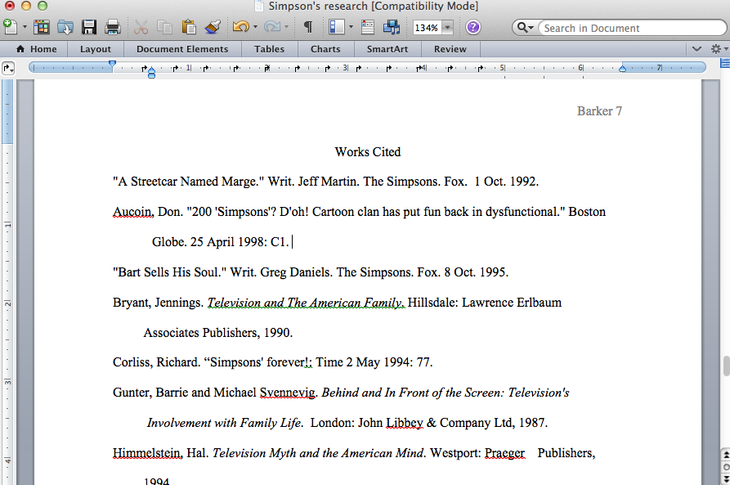This screenshot has width=730, height=485.
Task: Open the Review tab
Action: tap(450, 49)
